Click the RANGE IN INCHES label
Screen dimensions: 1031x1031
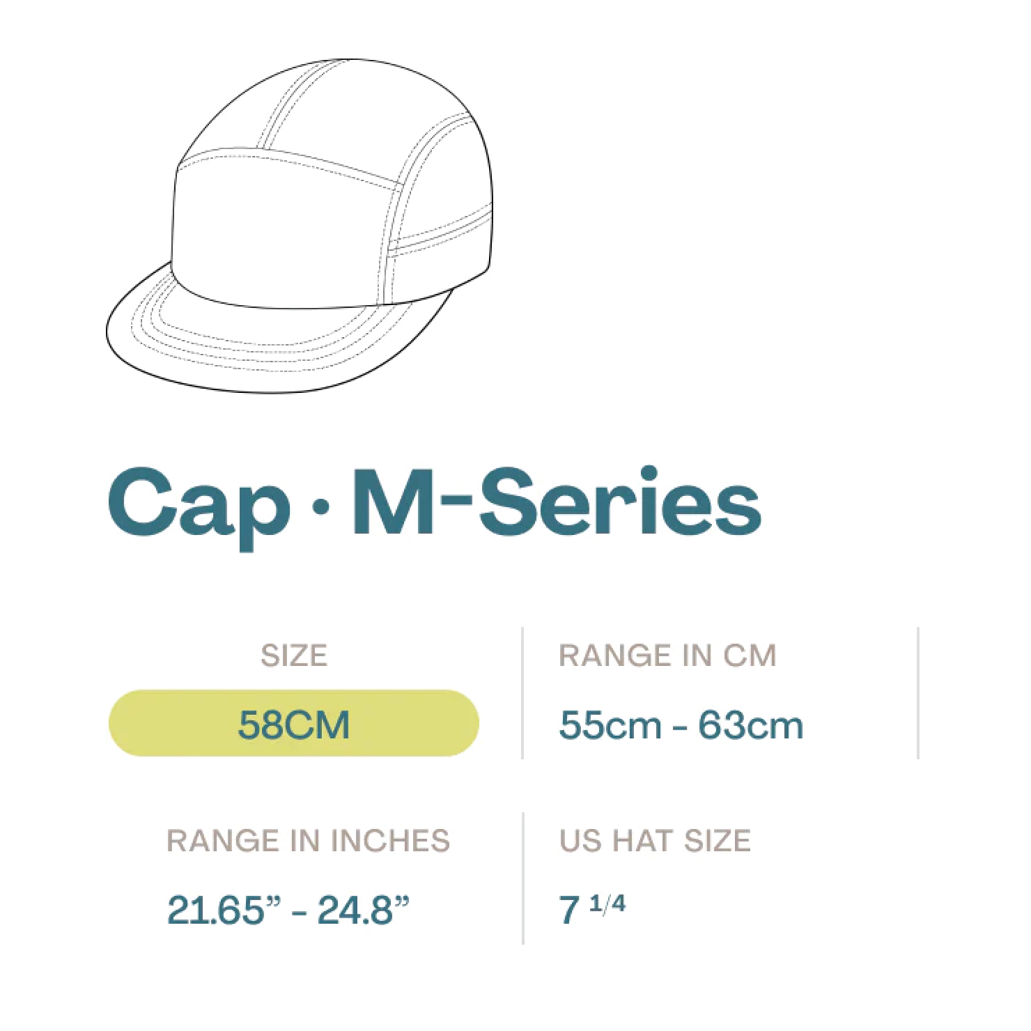tap(308, 841)
